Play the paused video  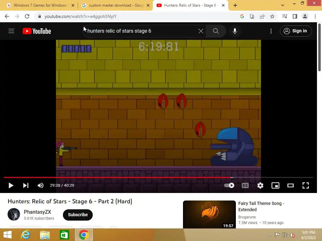11,185
